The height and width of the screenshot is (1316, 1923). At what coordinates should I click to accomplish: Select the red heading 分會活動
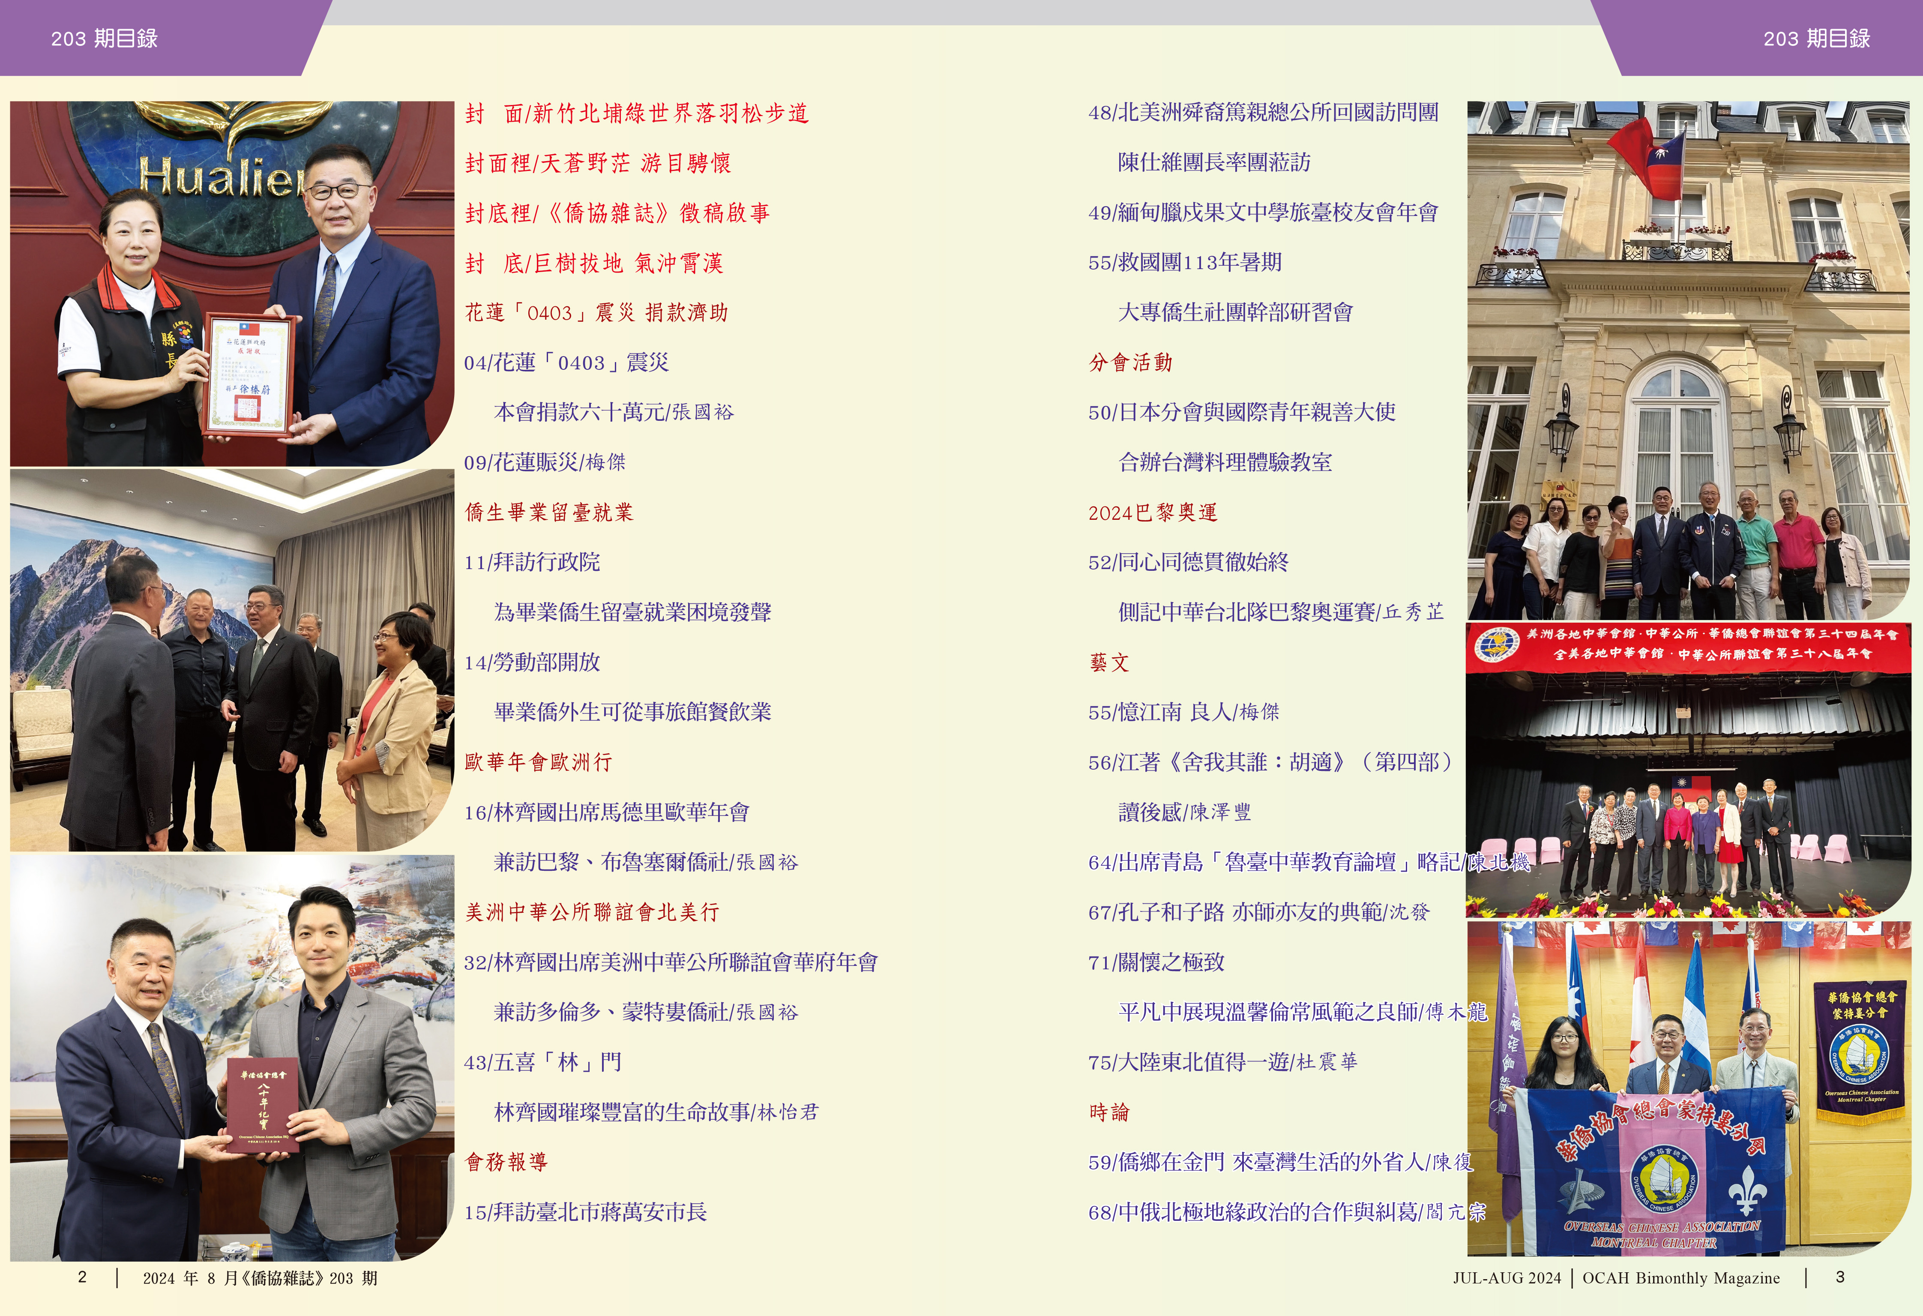tap(1130, 363)
